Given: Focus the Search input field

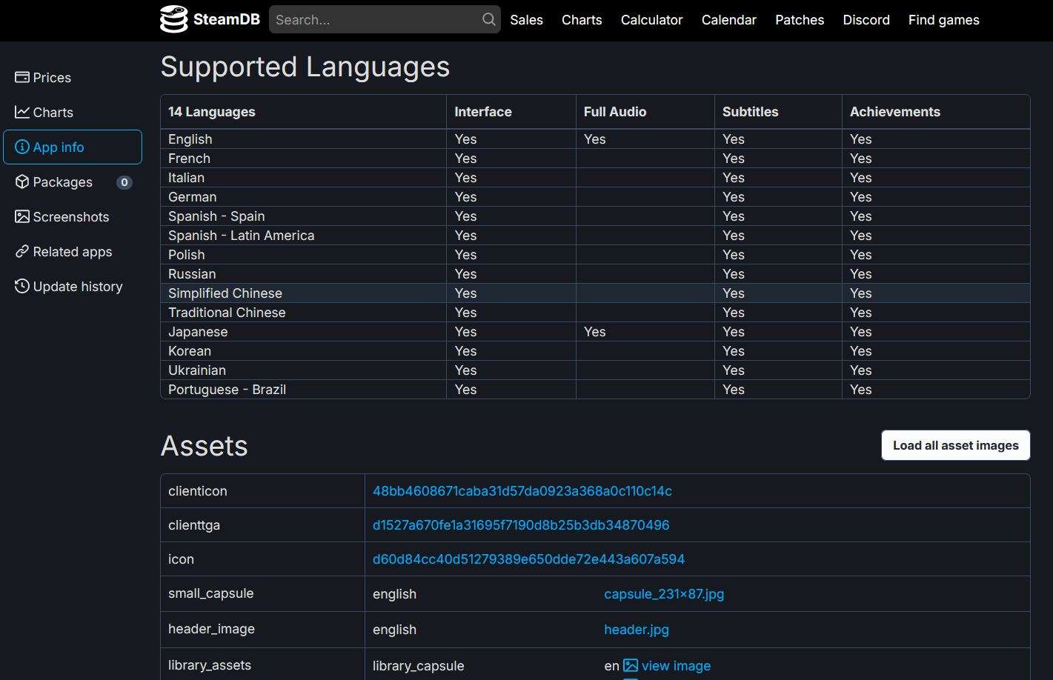Looking at the screenshot, I should (376, 19).
